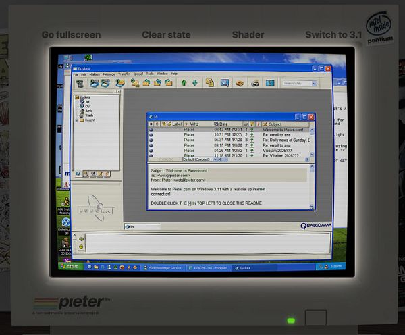Image resolution: width=405 pixels, height=335 pixels.
Task: Open the File menu in Eudora
Action: point(76,74)
